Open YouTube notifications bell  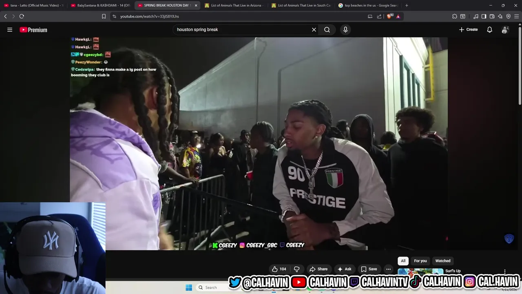(489, 29)
